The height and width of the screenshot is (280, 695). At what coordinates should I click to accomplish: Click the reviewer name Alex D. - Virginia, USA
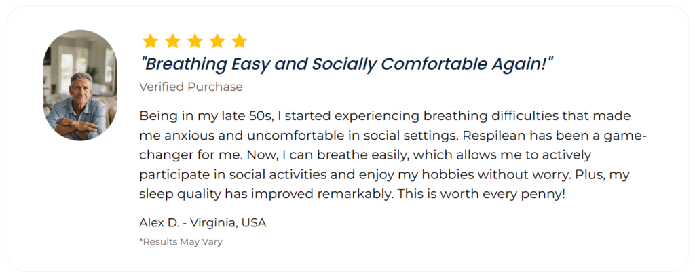tap(202, 223)
